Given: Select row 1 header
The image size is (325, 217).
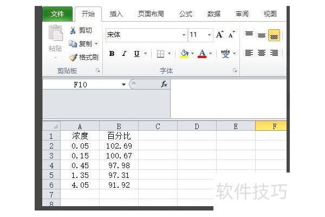Looking at the screenshot, I should [x=51, y=136].
